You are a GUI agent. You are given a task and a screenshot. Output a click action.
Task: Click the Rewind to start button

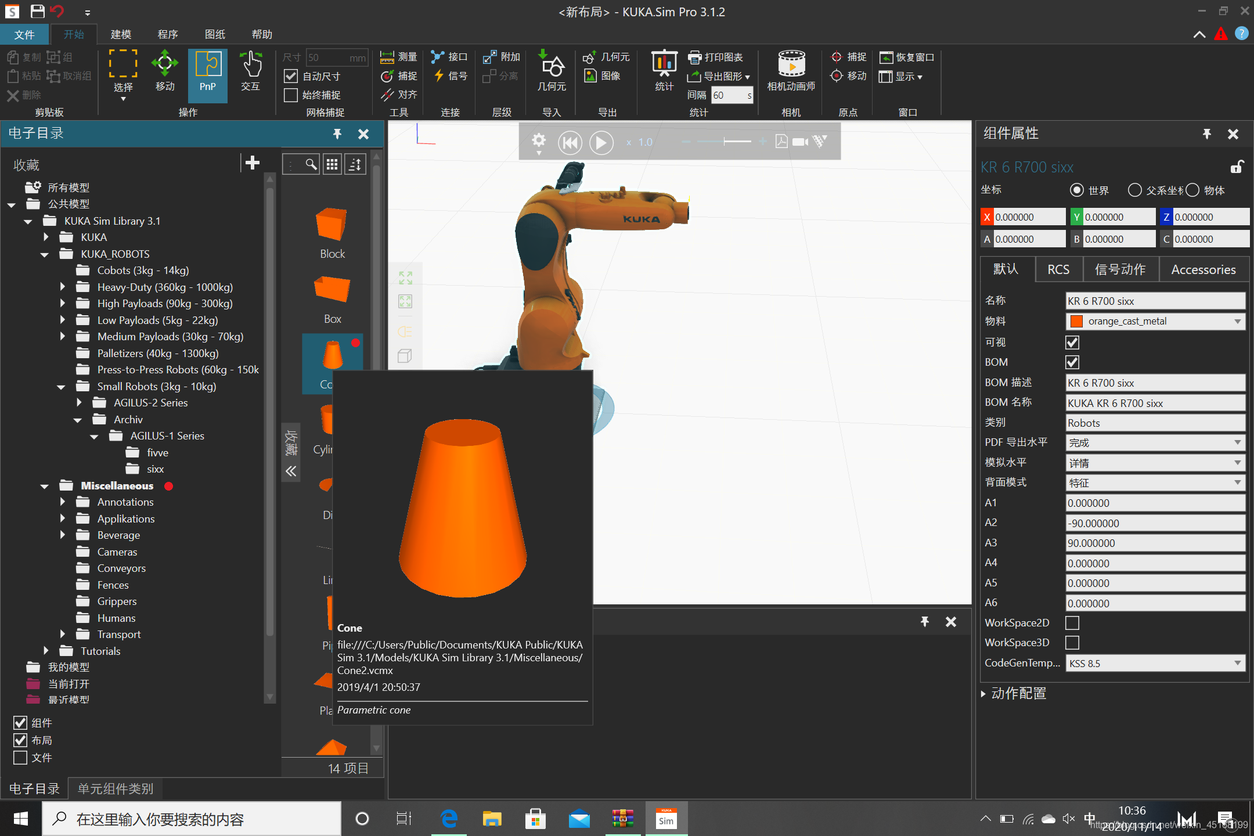[x=570, y=142]
